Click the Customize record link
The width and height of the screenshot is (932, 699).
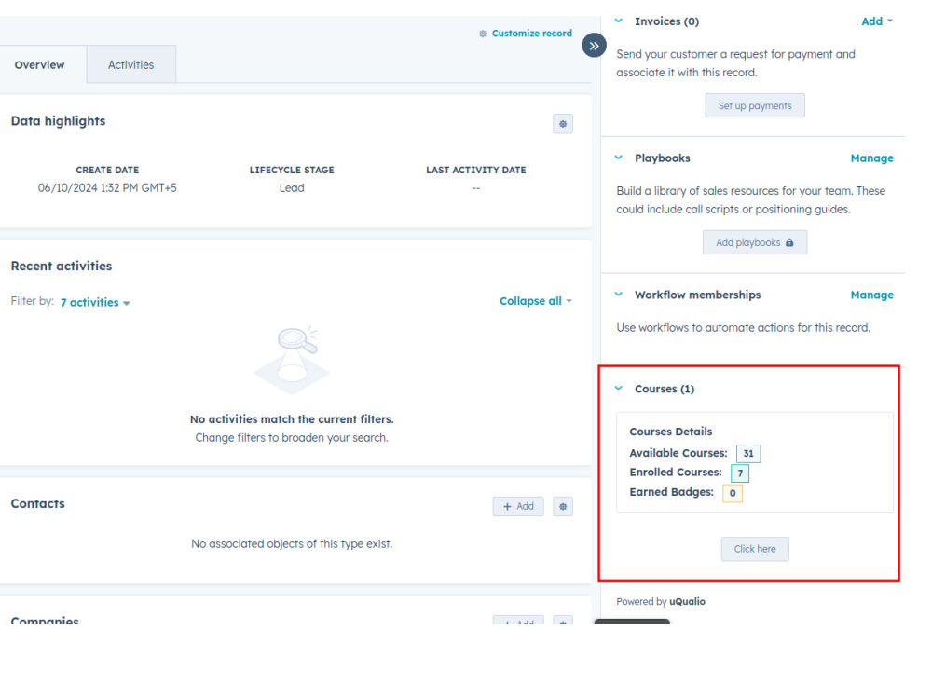526,34
